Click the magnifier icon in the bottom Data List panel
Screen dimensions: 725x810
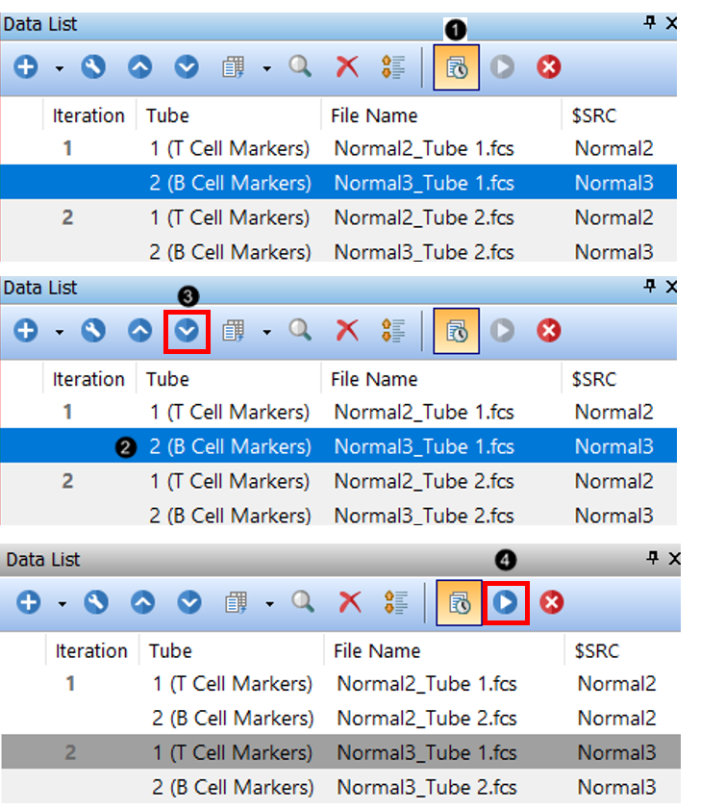303,602
